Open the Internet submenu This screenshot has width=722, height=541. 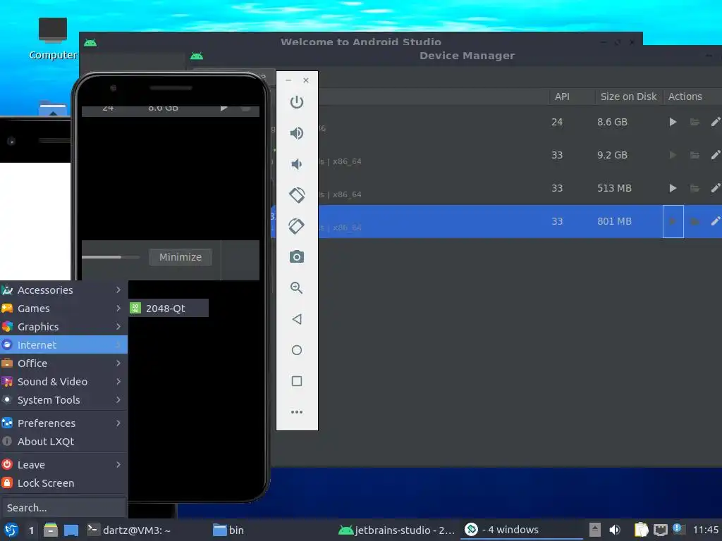63,344
